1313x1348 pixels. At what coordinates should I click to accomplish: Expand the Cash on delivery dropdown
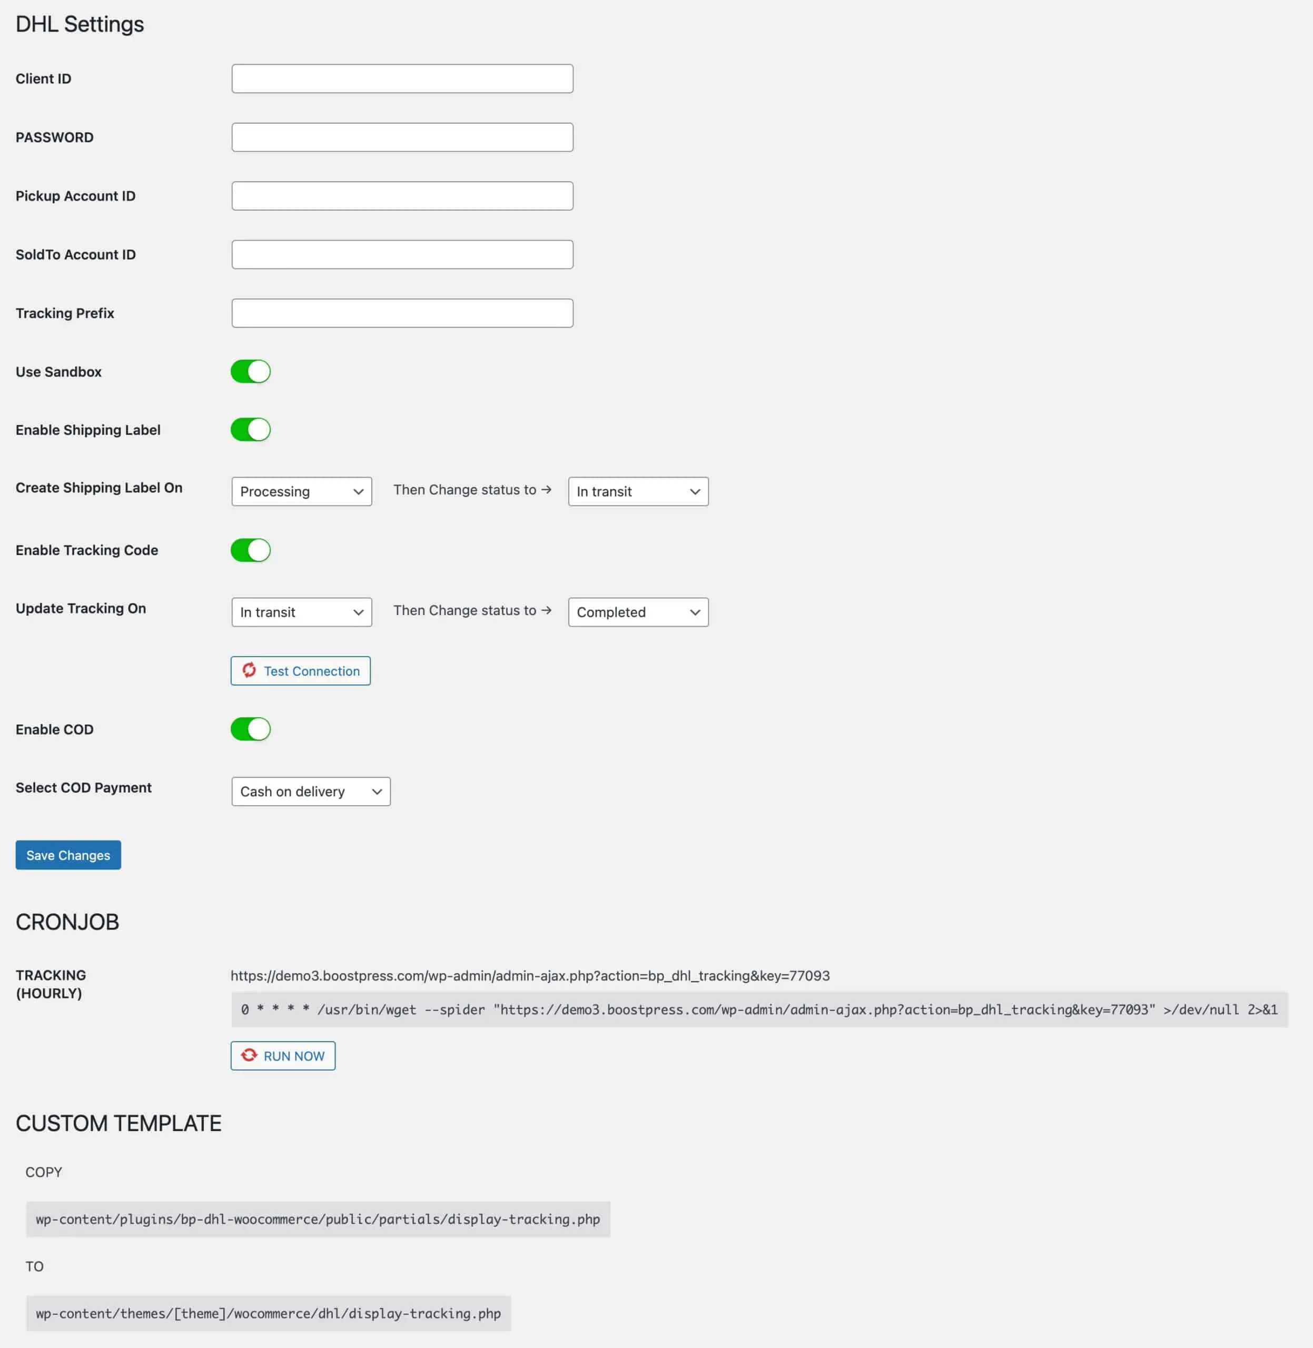(310, 791)
